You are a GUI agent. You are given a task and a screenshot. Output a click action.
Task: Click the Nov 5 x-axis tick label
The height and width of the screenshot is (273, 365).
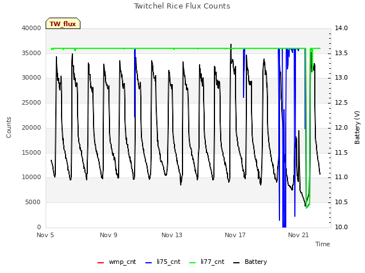(x=45, y=235)
